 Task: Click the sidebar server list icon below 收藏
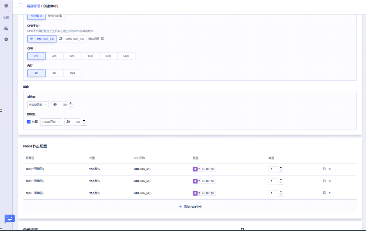(6, 28)
